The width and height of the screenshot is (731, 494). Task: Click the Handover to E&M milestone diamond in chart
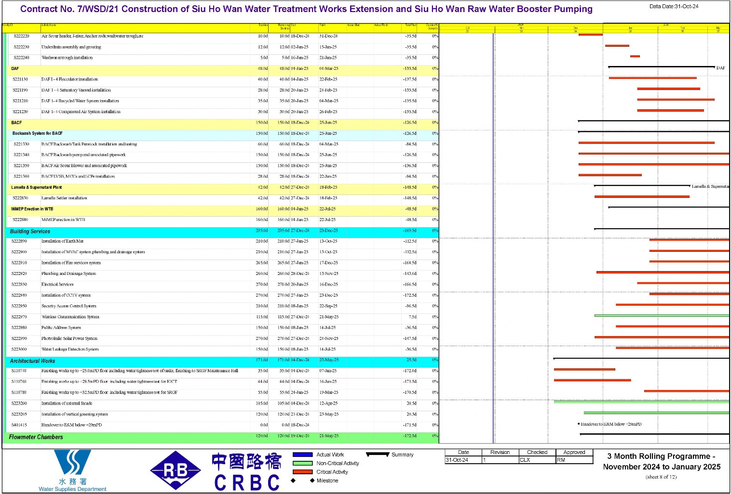point(579,424)
